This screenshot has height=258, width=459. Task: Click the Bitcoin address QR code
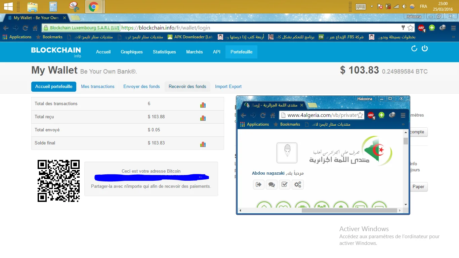coord(58,181)
